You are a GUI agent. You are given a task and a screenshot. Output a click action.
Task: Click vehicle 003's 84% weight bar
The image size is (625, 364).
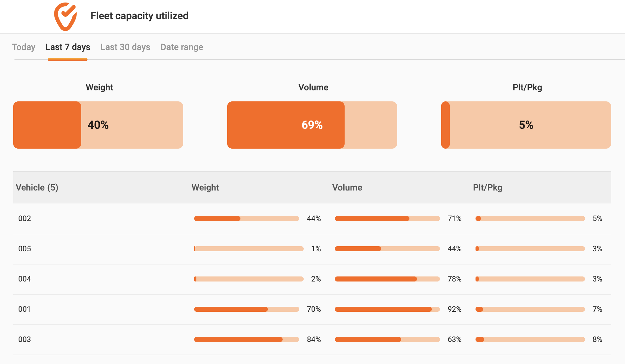pos(247,339)
